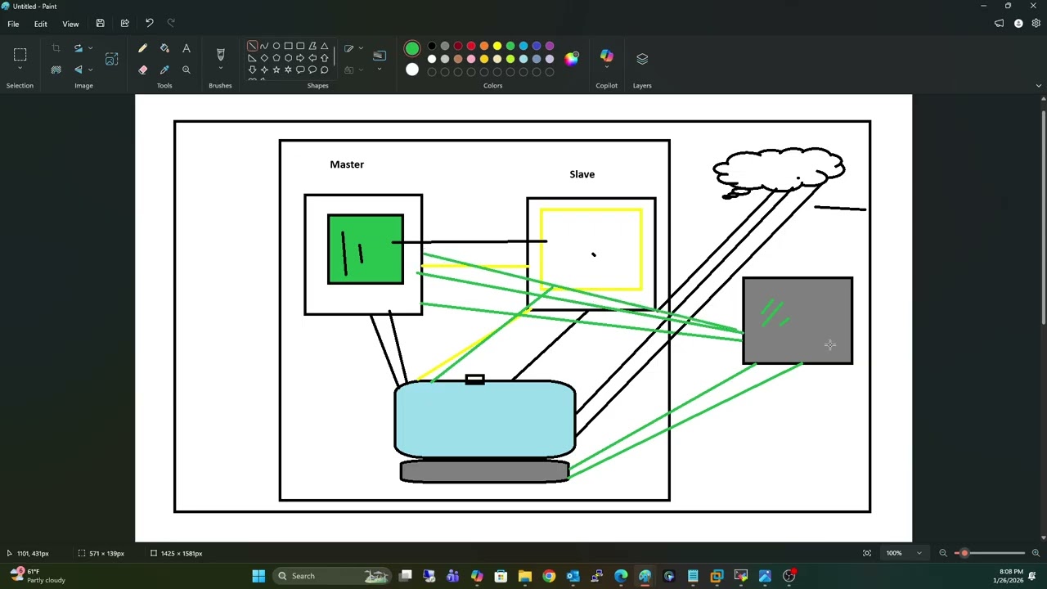1047x589 pixels.
Task: Collapse the ribbon toolbar chevron
Action: (1039, 86)
